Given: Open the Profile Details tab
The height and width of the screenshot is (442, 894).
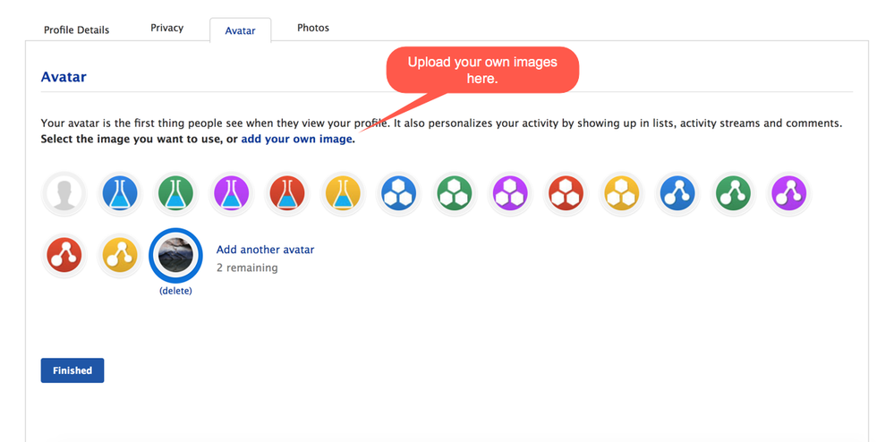Looking at the screenshot, I should [x=76, y=30].
